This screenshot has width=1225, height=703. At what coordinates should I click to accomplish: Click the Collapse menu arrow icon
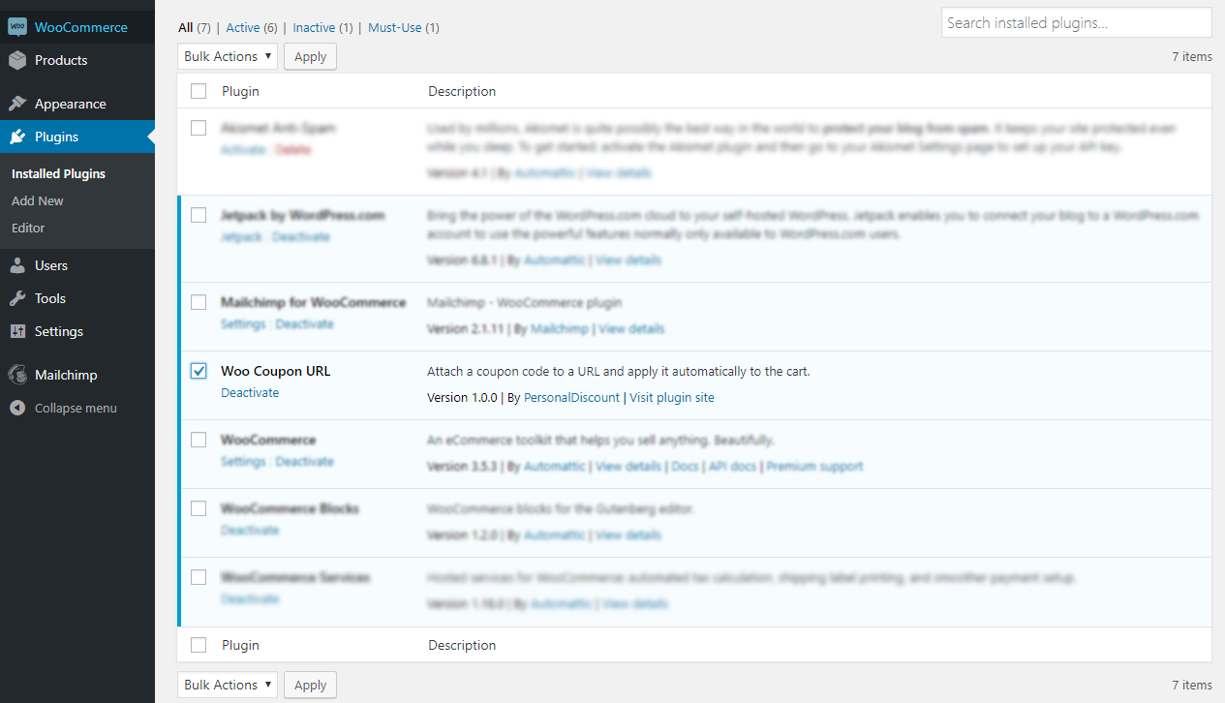tap(17, 408)
